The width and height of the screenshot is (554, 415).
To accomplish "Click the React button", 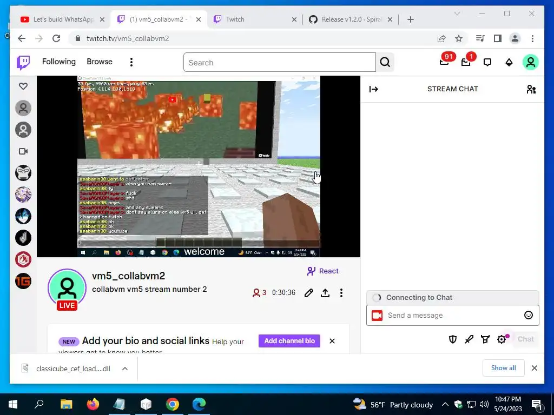I will coord(322,271).
